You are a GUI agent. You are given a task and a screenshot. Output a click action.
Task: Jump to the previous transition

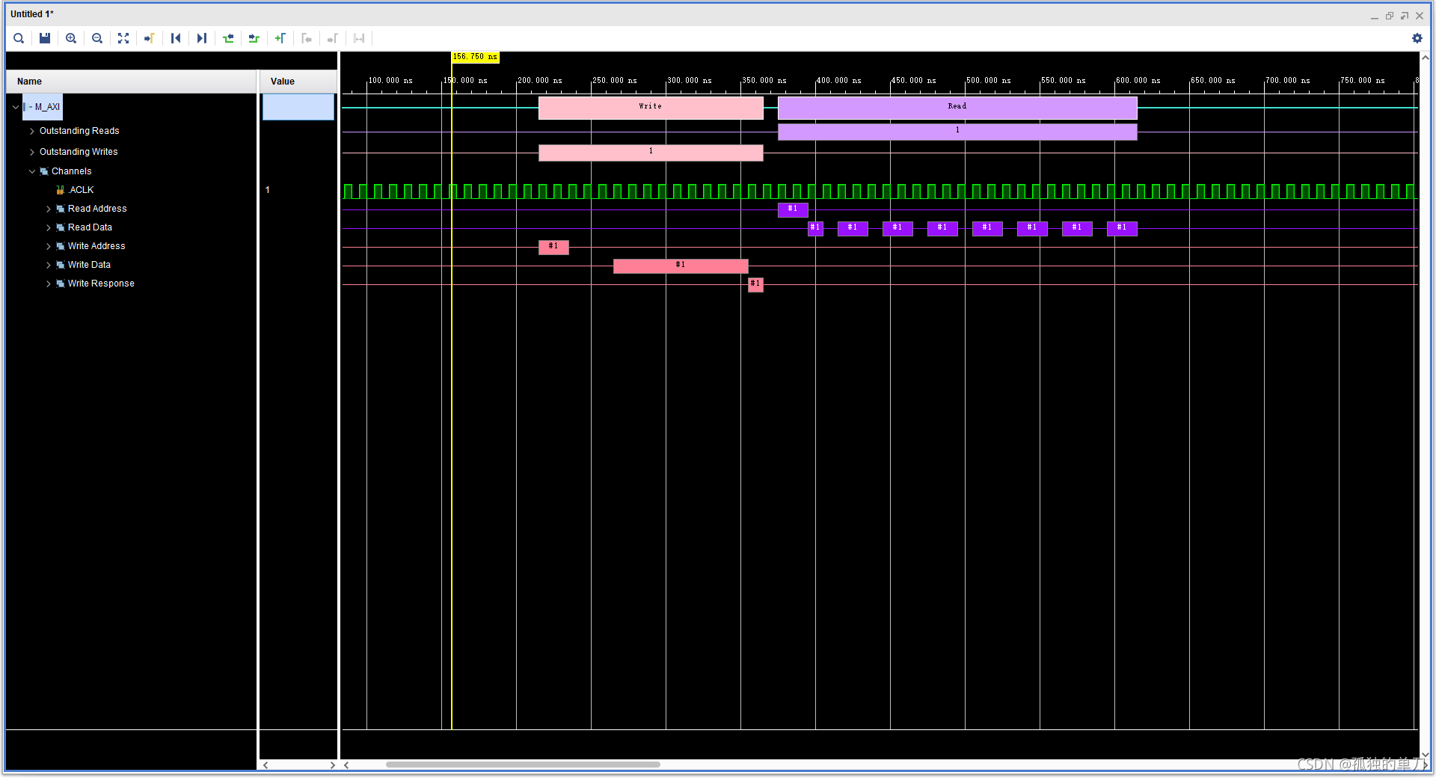(228, 38)
